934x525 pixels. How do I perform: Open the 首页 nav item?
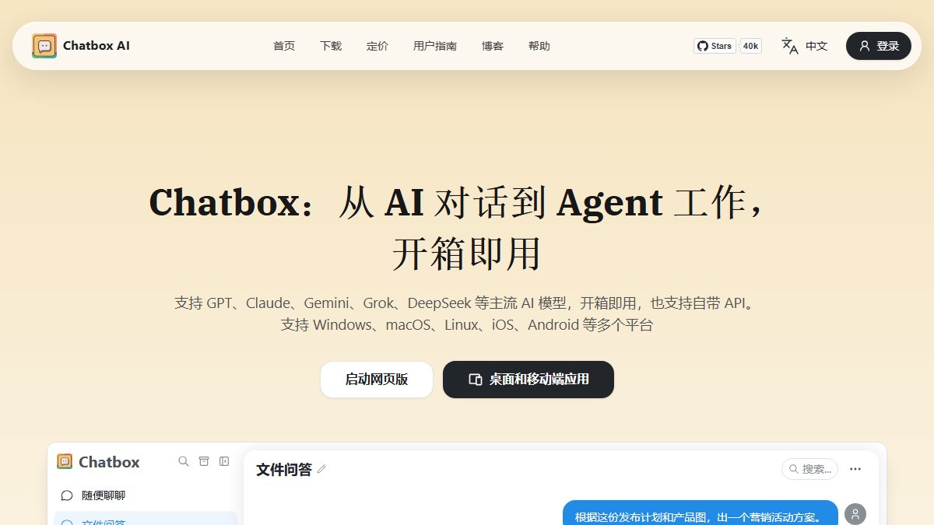[x=284, y=46]
